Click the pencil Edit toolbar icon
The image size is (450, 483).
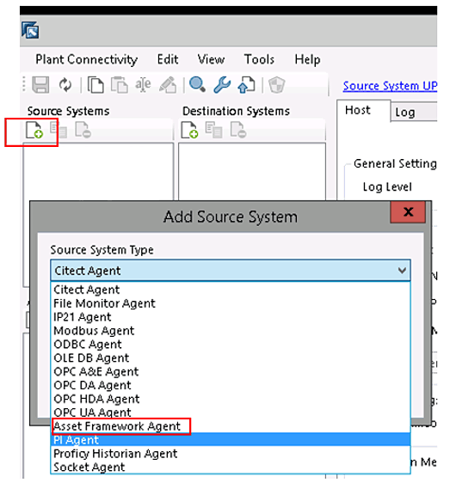coord(168,84)
